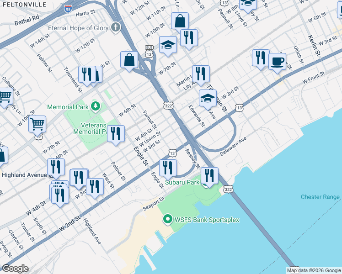342x274 pixels.
Task: Select the Clayton St label
Action: pos(16,239)
